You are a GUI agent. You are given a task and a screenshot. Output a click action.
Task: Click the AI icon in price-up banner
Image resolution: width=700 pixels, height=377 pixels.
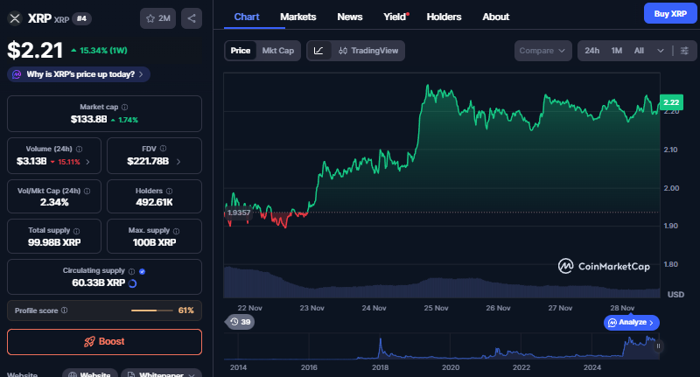click(x=17, y=74)
